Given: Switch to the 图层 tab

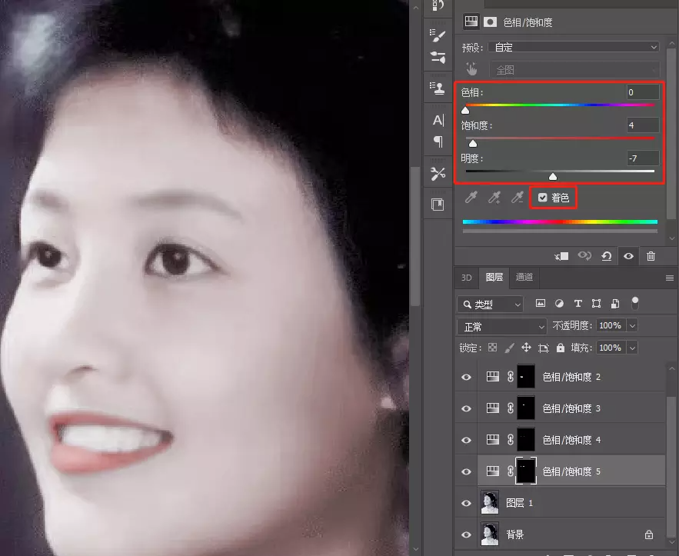Looking at the screenshot, I should pos(494,277).
